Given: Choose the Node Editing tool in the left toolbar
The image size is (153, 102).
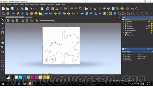Looking at the screenshot, I should pos(3,24).
